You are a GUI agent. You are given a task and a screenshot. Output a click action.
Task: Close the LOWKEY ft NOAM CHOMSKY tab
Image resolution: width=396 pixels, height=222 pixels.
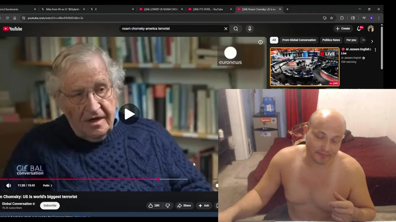click(x=182, y=9)
